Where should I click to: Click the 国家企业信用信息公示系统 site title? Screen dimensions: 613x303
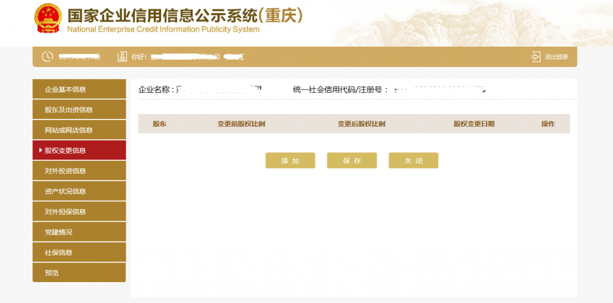tap(185, 15)
